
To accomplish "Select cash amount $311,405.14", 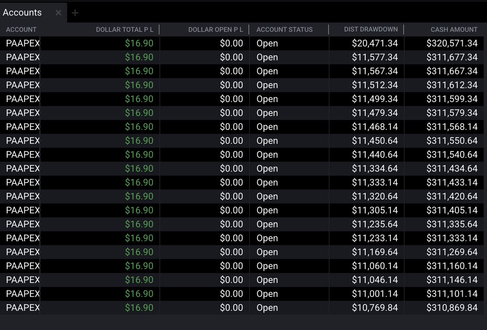I will tap(452, 210).
